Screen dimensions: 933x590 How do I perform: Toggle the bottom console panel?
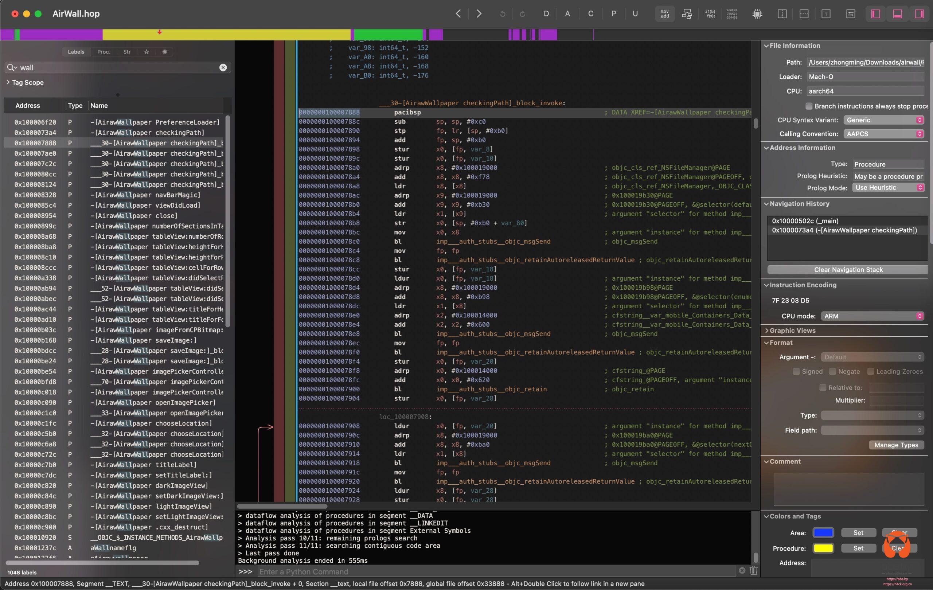(x=897, y=13)
